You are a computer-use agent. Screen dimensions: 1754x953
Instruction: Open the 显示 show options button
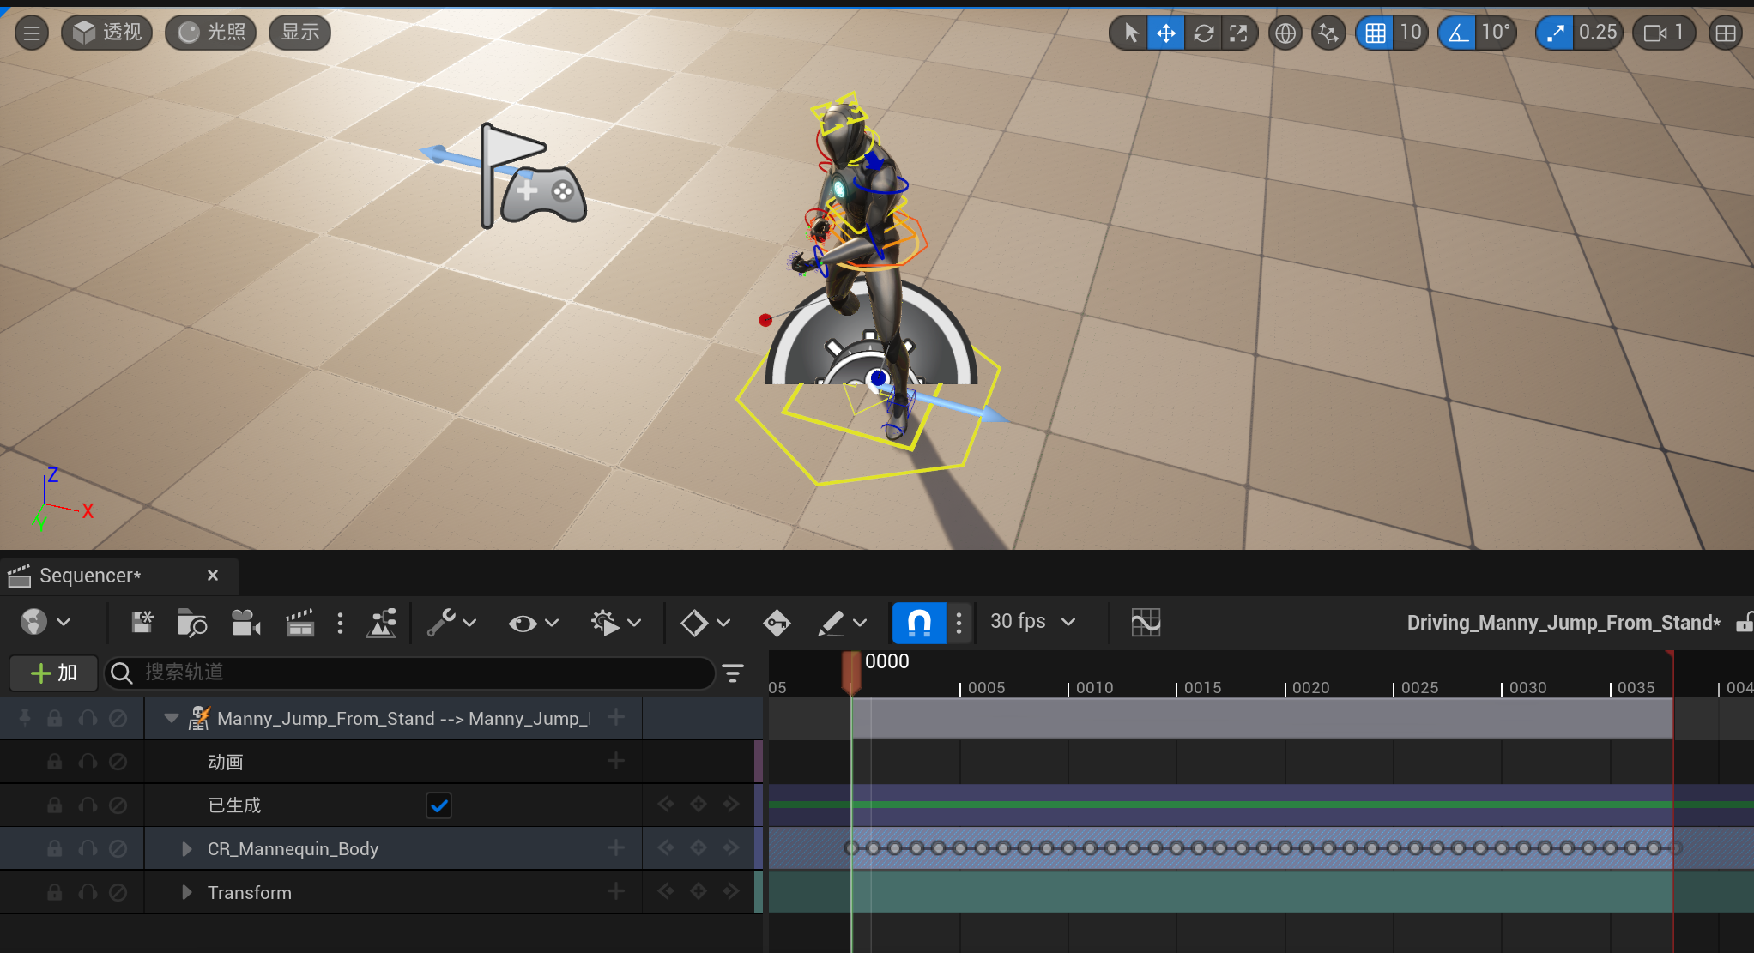[299, 33]
